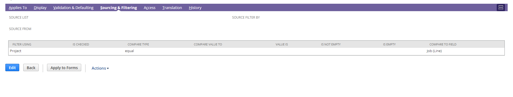This screenshot has width=513, height=97.
Task: Go Back with the Back button
Action: 31,68
